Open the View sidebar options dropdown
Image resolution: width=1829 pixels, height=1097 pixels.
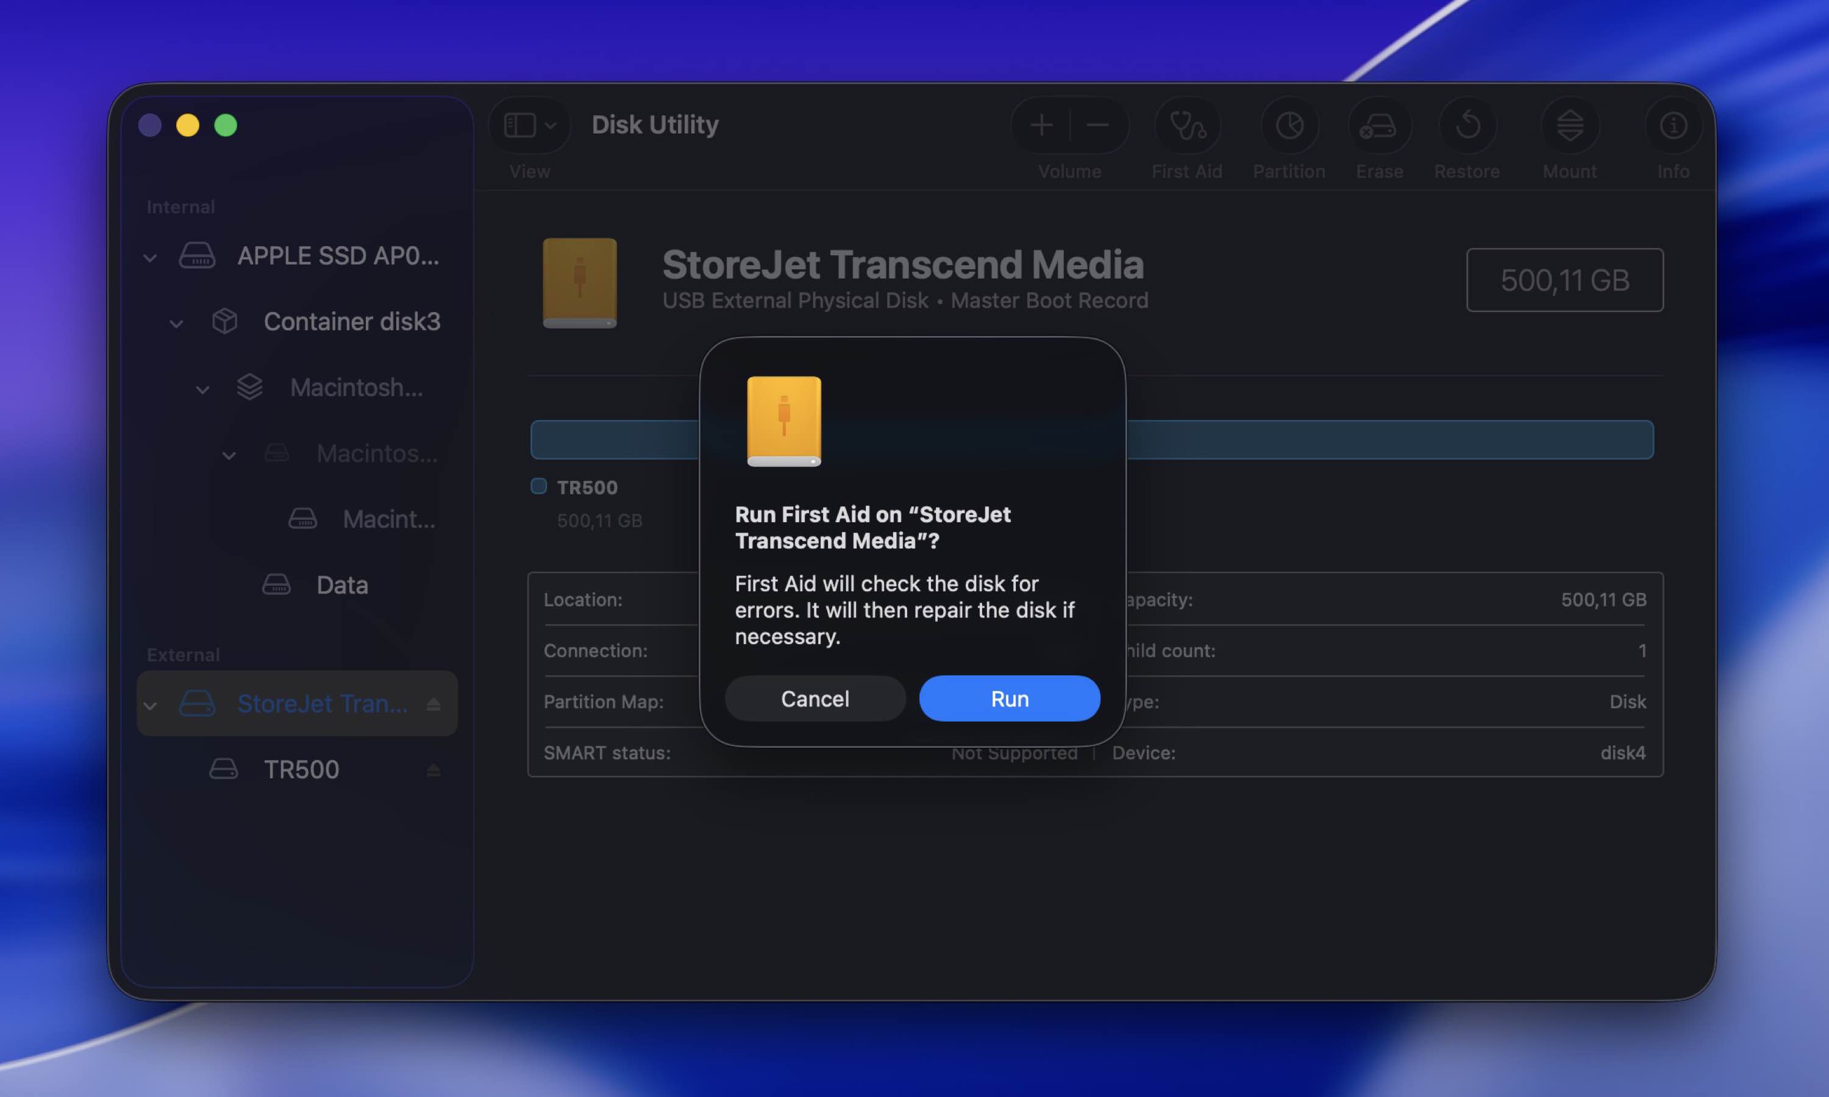[529, 126]
